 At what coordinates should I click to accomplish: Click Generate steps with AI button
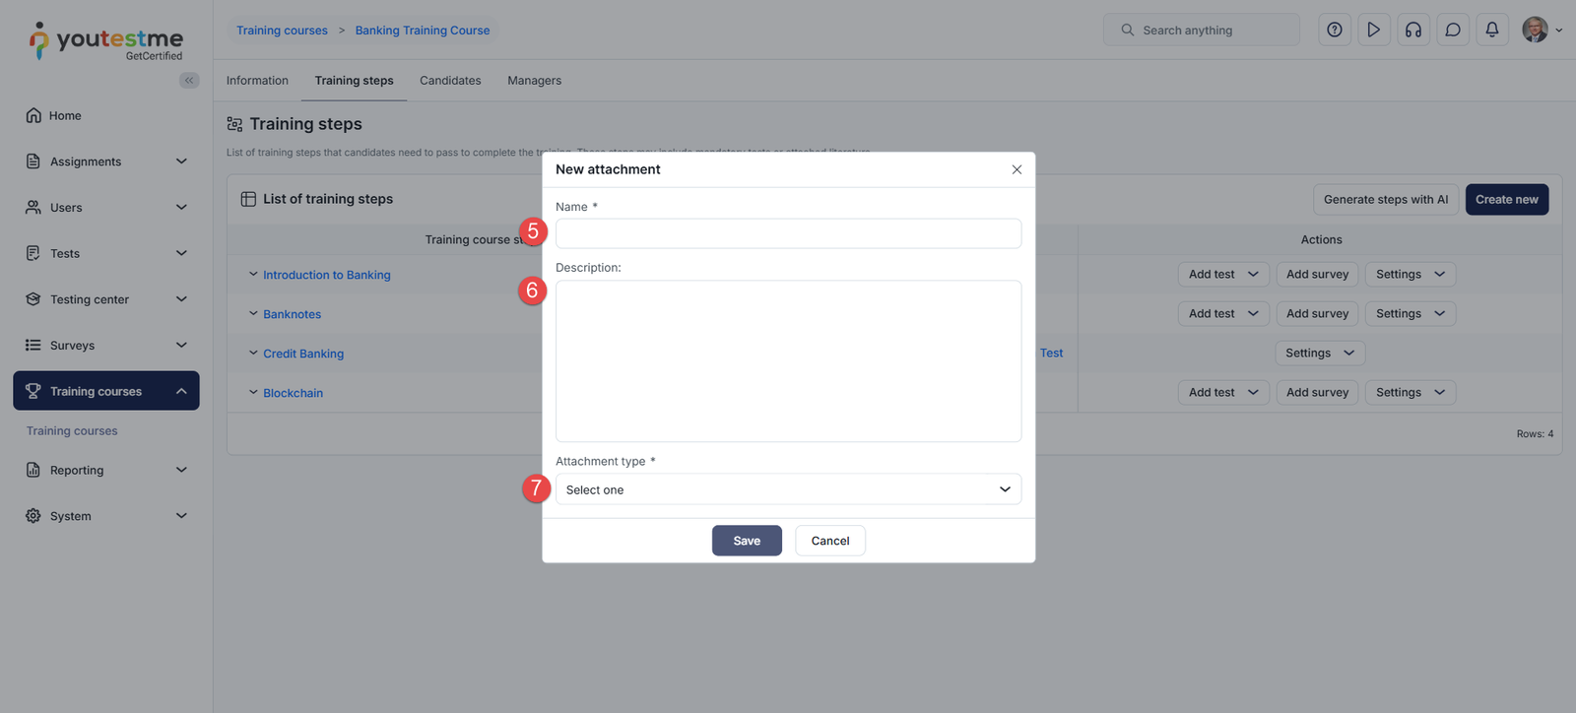click(1386, 199)
